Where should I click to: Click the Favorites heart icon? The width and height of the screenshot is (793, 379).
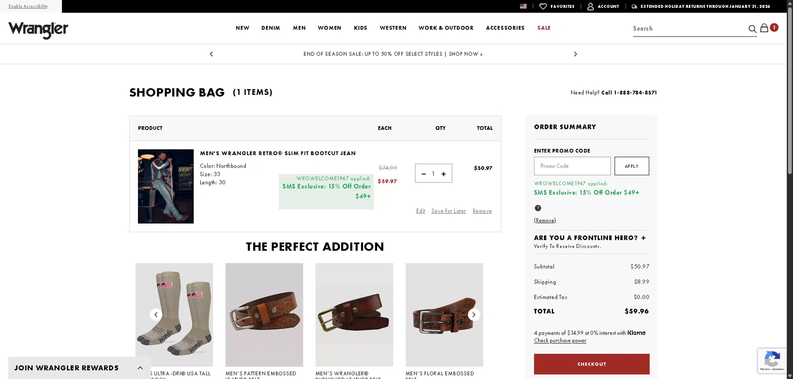[543, 6]
